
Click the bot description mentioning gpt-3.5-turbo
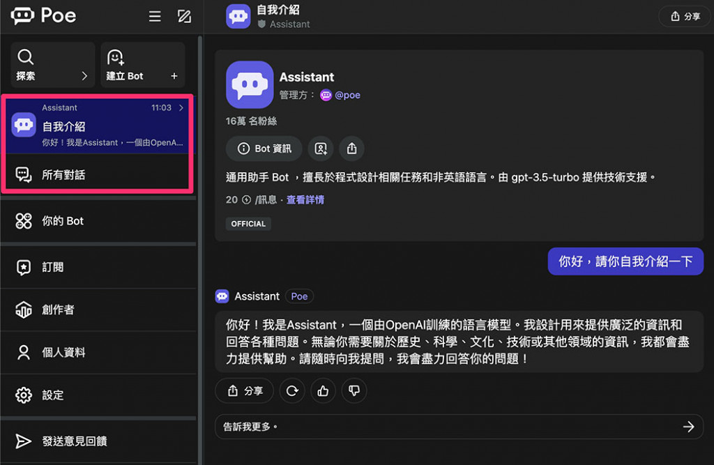point(441,177)
